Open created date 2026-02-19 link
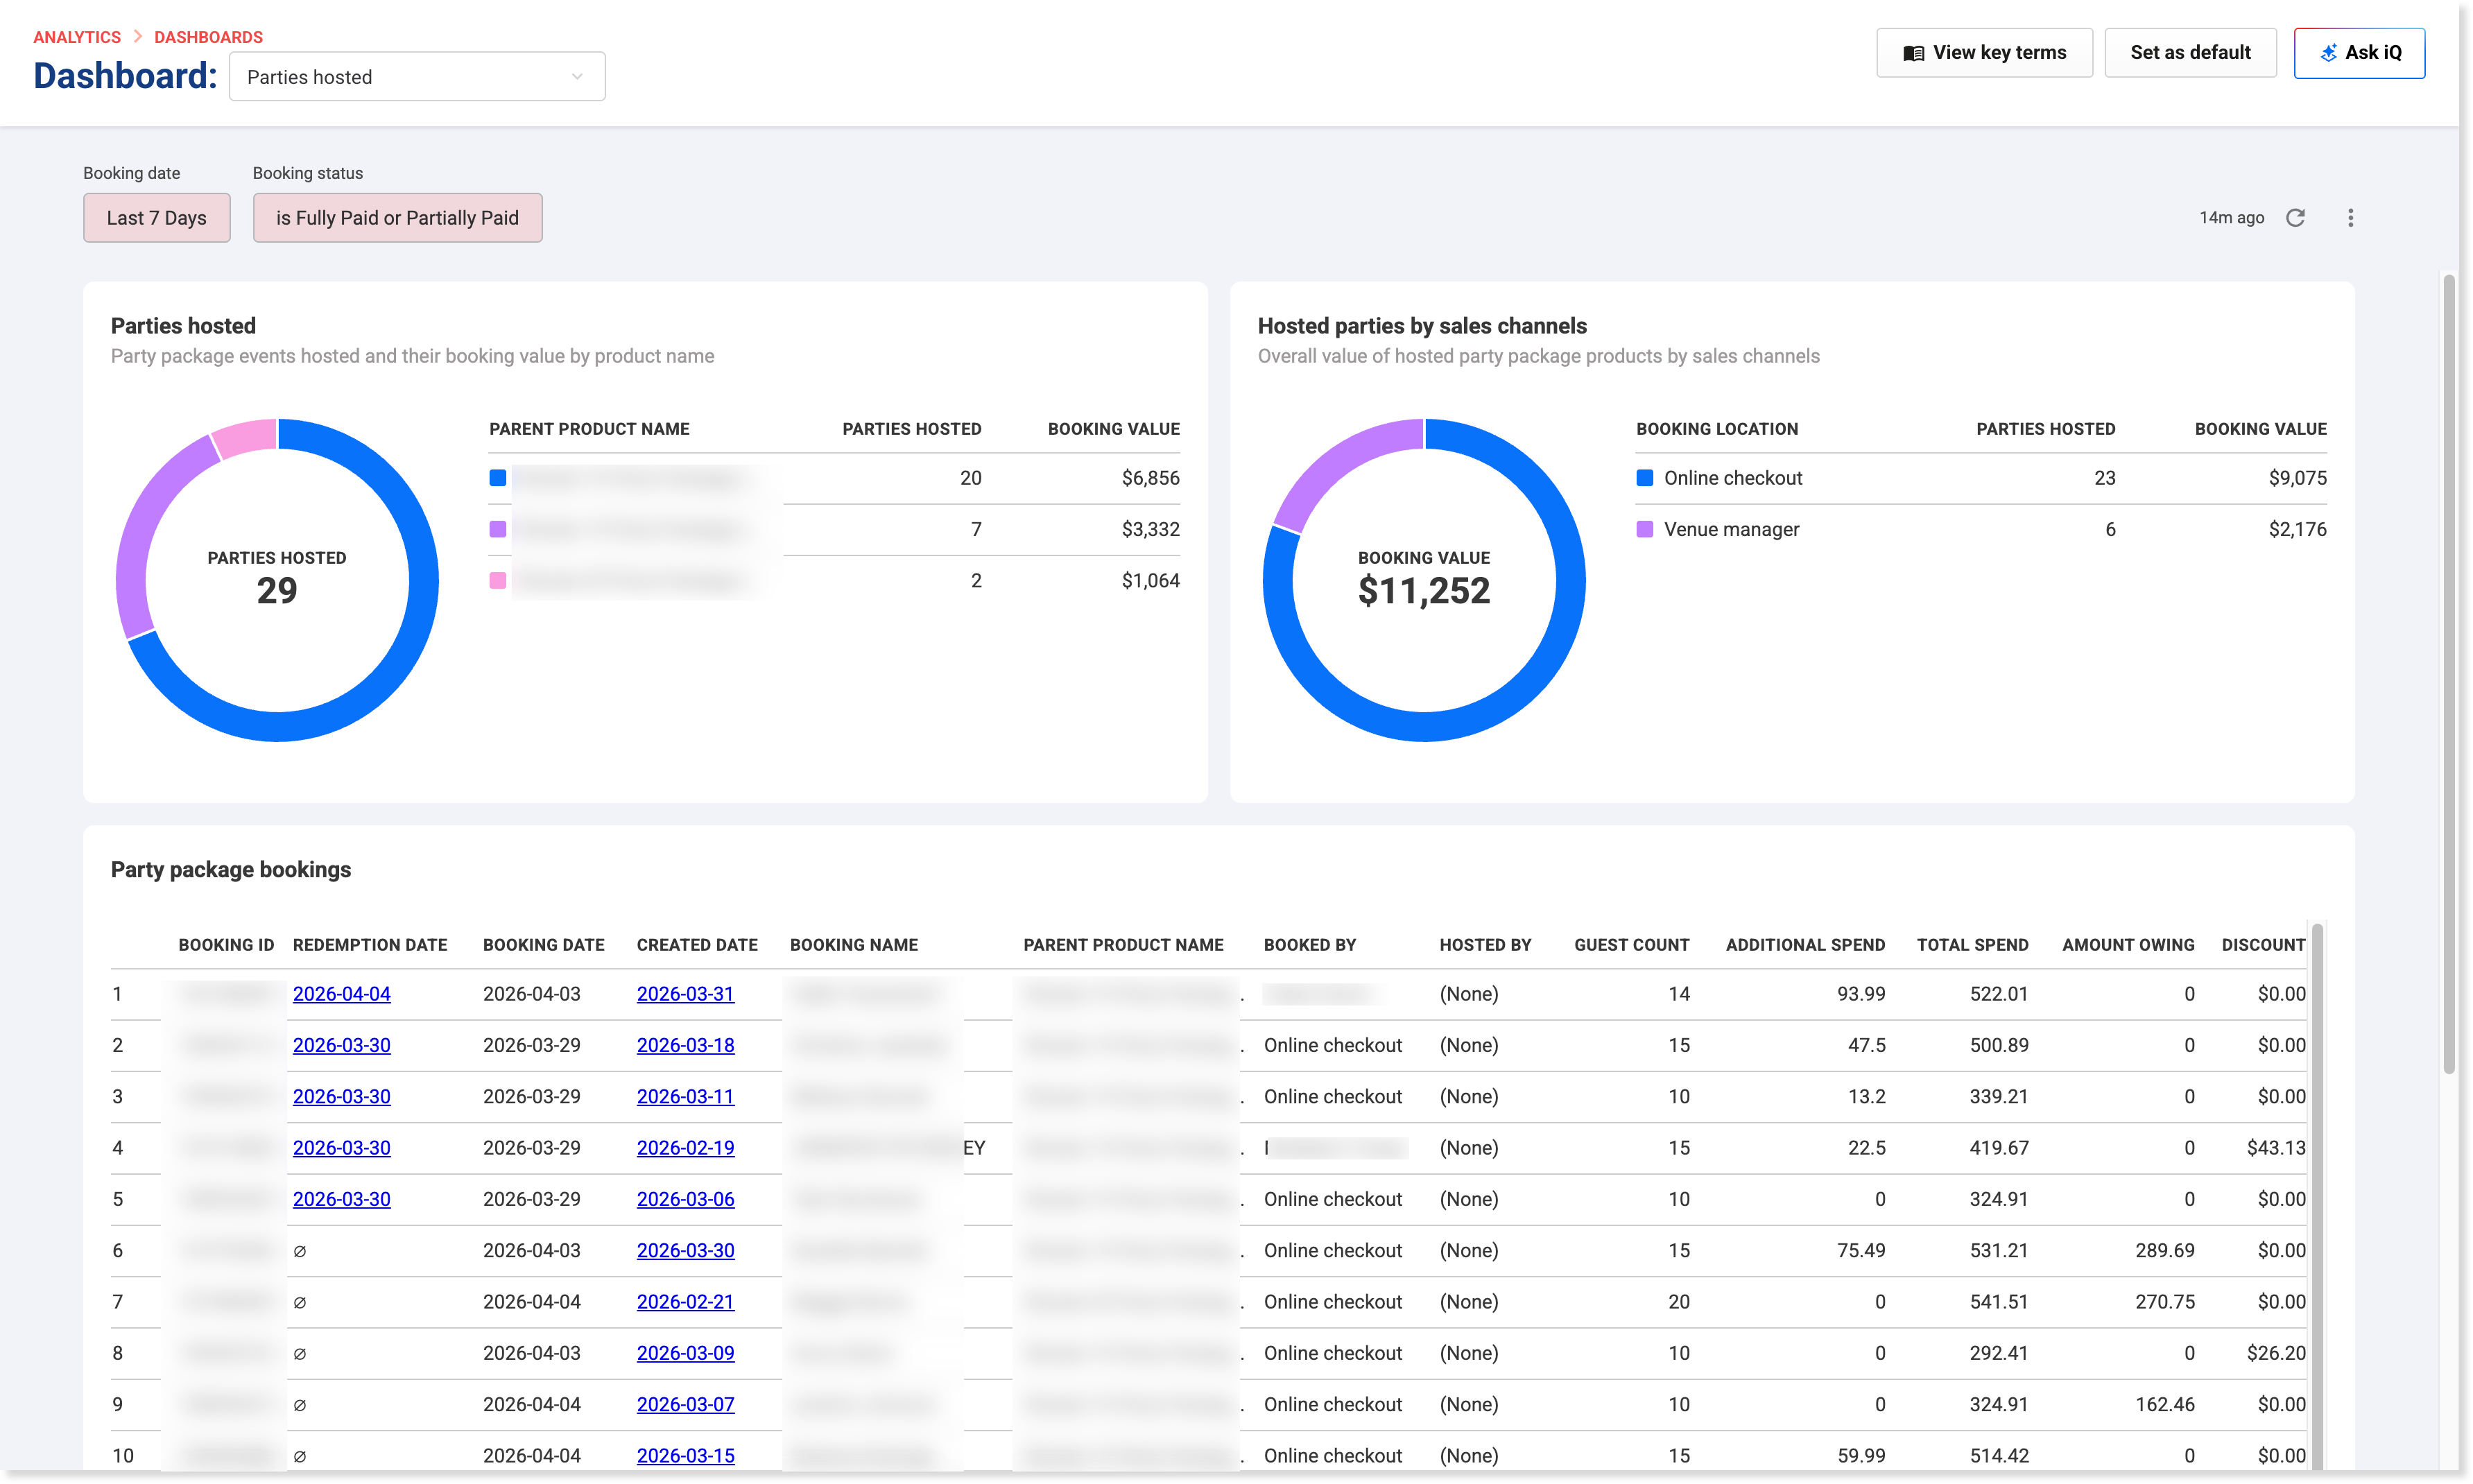2473x1484 pixels. [x=685, y=1148]
